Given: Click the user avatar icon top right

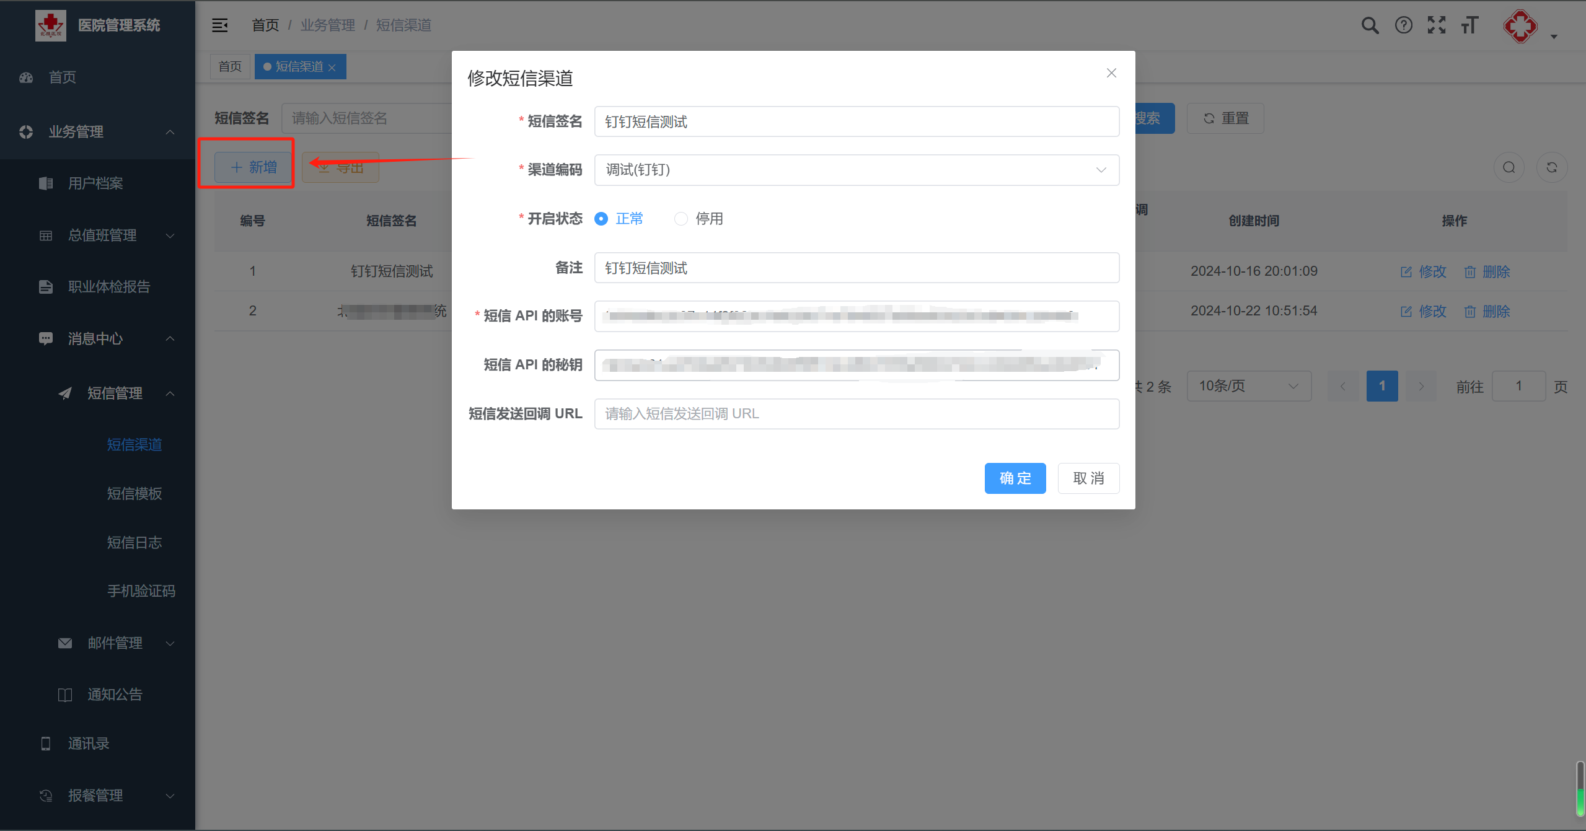Looking at the screenshot, I should 1520,27.
